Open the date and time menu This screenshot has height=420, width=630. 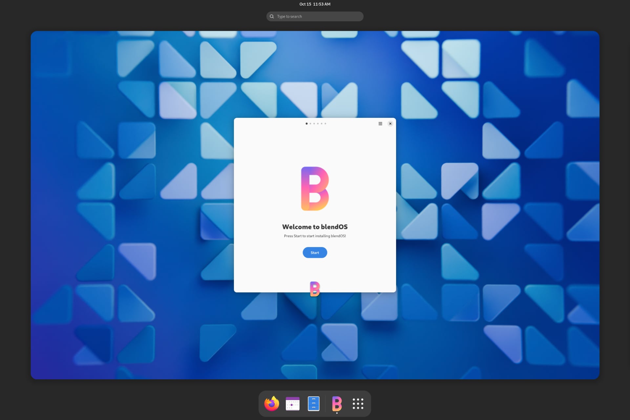315,4
